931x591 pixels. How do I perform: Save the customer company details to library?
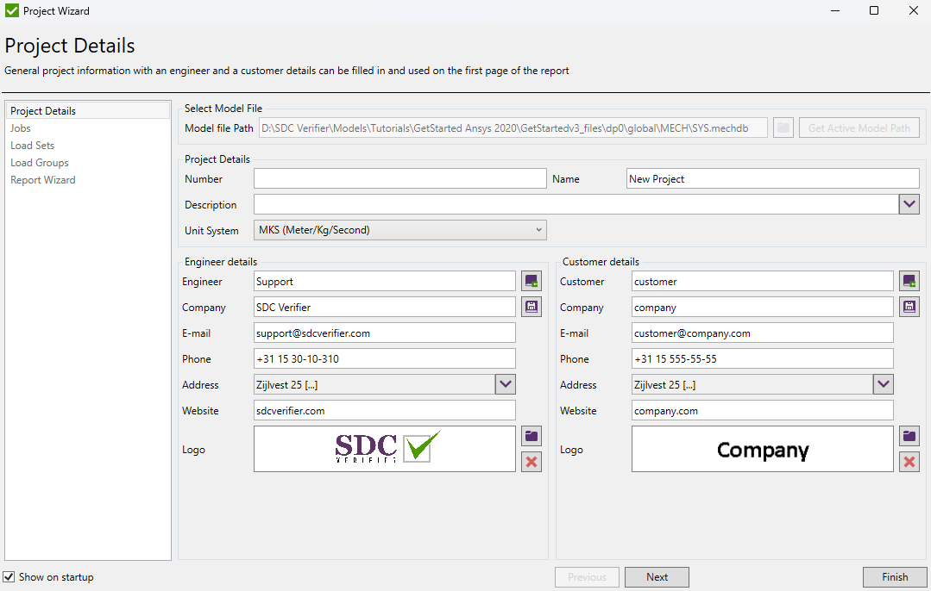pyautogui.click(x=909, y=306)
